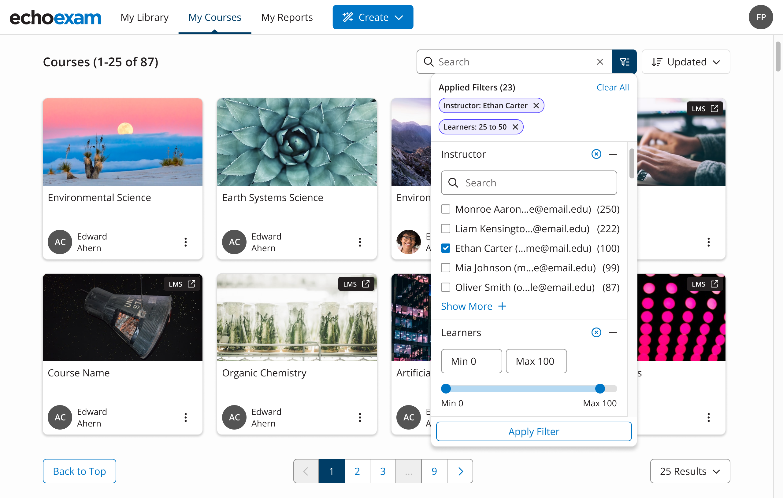Viewport: 783px width, 498px height.
Task: Check Monroe Aaron in the instructor list
Action: click(445, 209)
